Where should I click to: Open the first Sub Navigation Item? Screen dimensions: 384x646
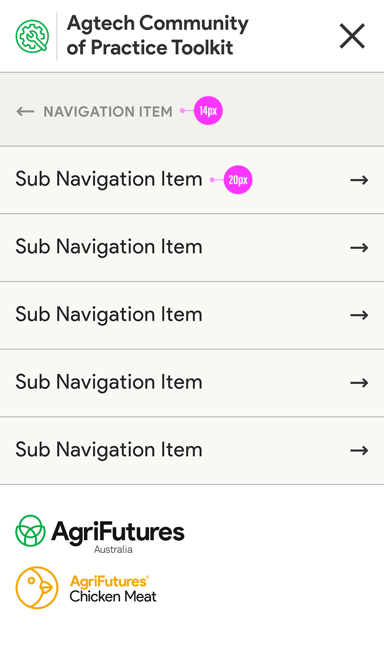pyautogui.click(x=109, y=179)
